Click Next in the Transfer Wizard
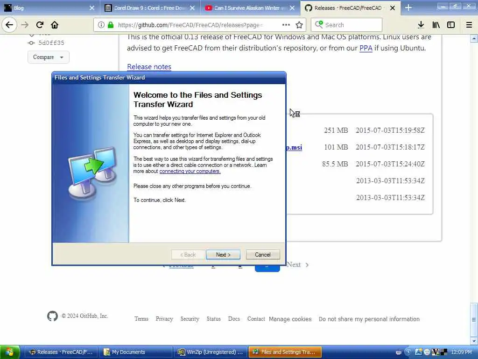Image resolution: width=478 pixels, height=359 pixels. pyautogui.click(x=223, y=255)
